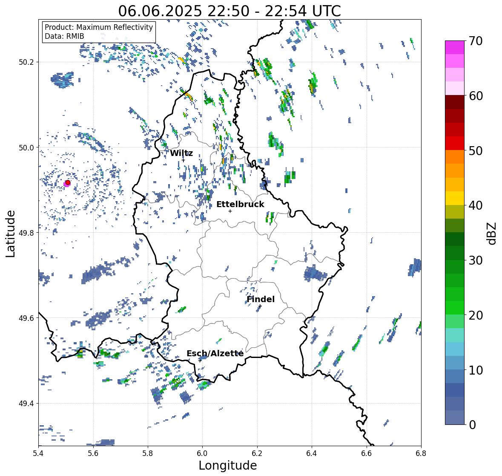Viewport: 502px width, 476px height.
Task: Click the 5.4 longitude tick label
Action: (x=38, y=453)
